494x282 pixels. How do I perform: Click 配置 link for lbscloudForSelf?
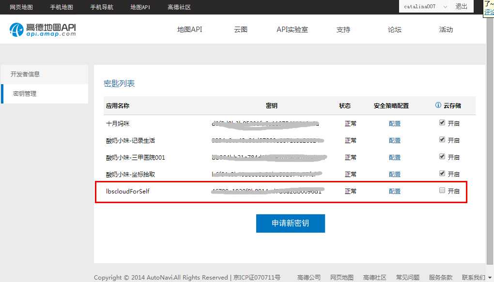pyautogui.click(x=394, y=191)
